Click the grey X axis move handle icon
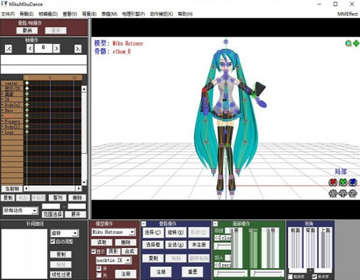Viewport: 360px width, 280px height. click(333, 194)
